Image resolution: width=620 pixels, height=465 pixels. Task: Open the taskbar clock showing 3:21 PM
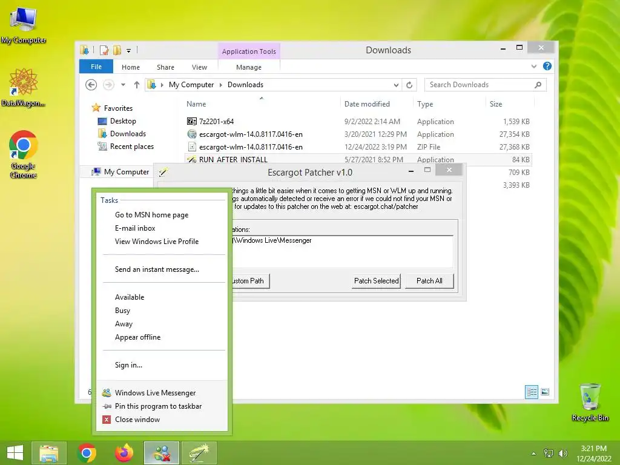(593, 453)
